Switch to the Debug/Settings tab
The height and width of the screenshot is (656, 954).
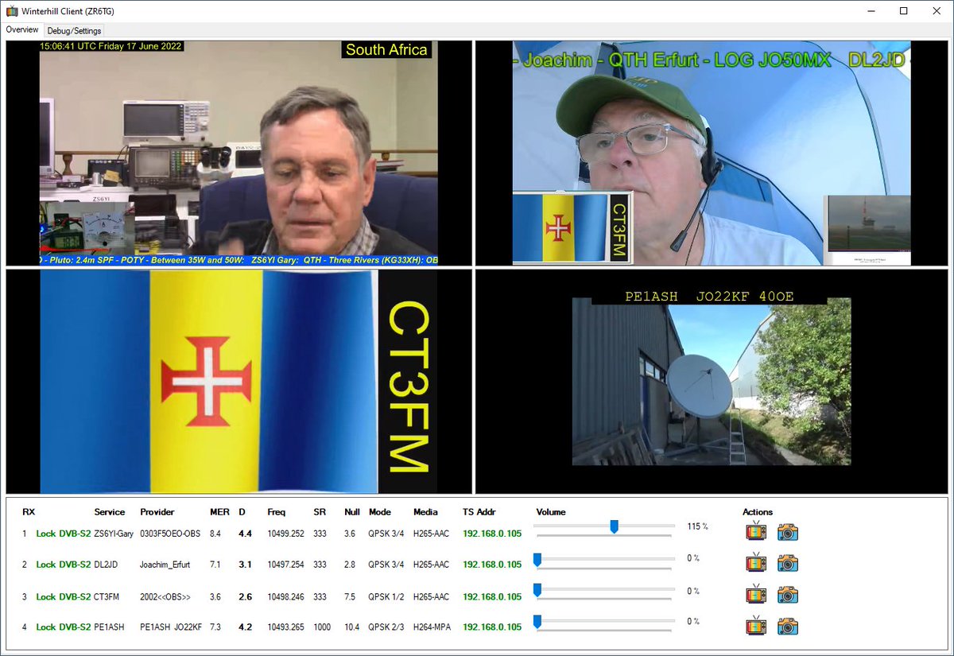(x=73, y=30)
